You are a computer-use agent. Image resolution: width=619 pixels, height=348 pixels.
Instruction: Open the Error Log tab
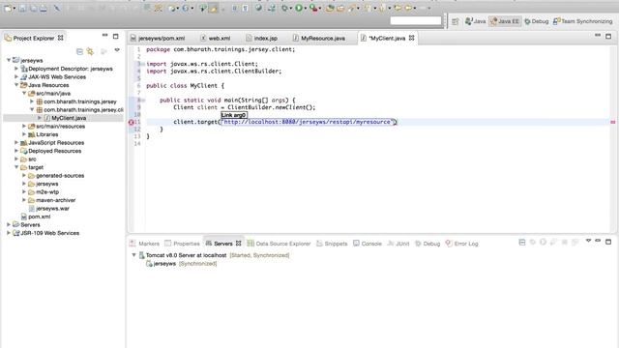(462, 244)
